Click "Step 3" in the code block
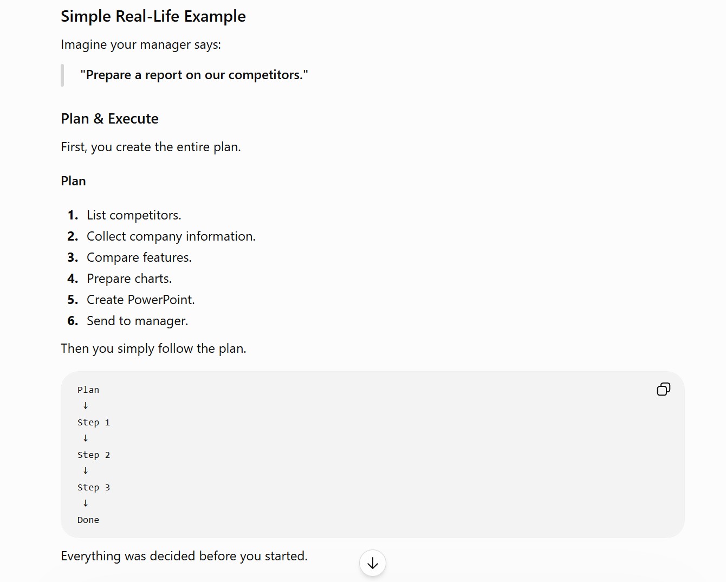Viewport: 726px width, 582px height. [x=94, y=487]
